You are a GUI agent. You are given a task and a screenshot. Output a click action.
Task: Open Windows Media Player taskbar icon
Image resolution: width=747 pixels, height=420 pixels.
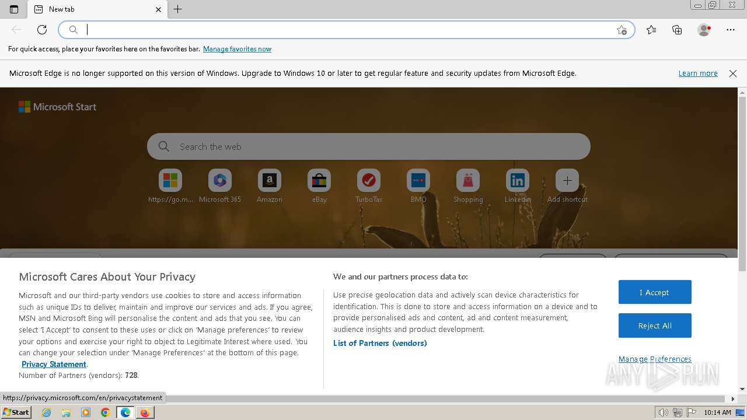click(86, 412)
